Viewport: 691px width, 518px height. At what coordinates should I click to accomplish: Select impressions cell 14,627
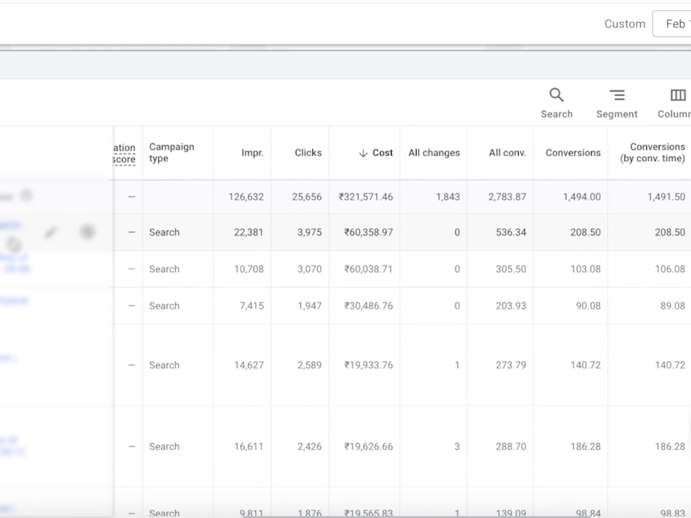[x=249, y=365]
